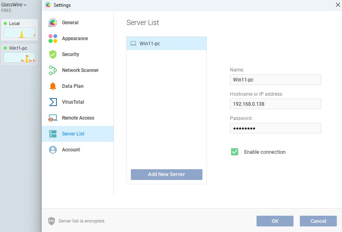This screenshot has width=342, height=232.
Task: Click the Server List rack icon
Action: click(x=53, y=134)
